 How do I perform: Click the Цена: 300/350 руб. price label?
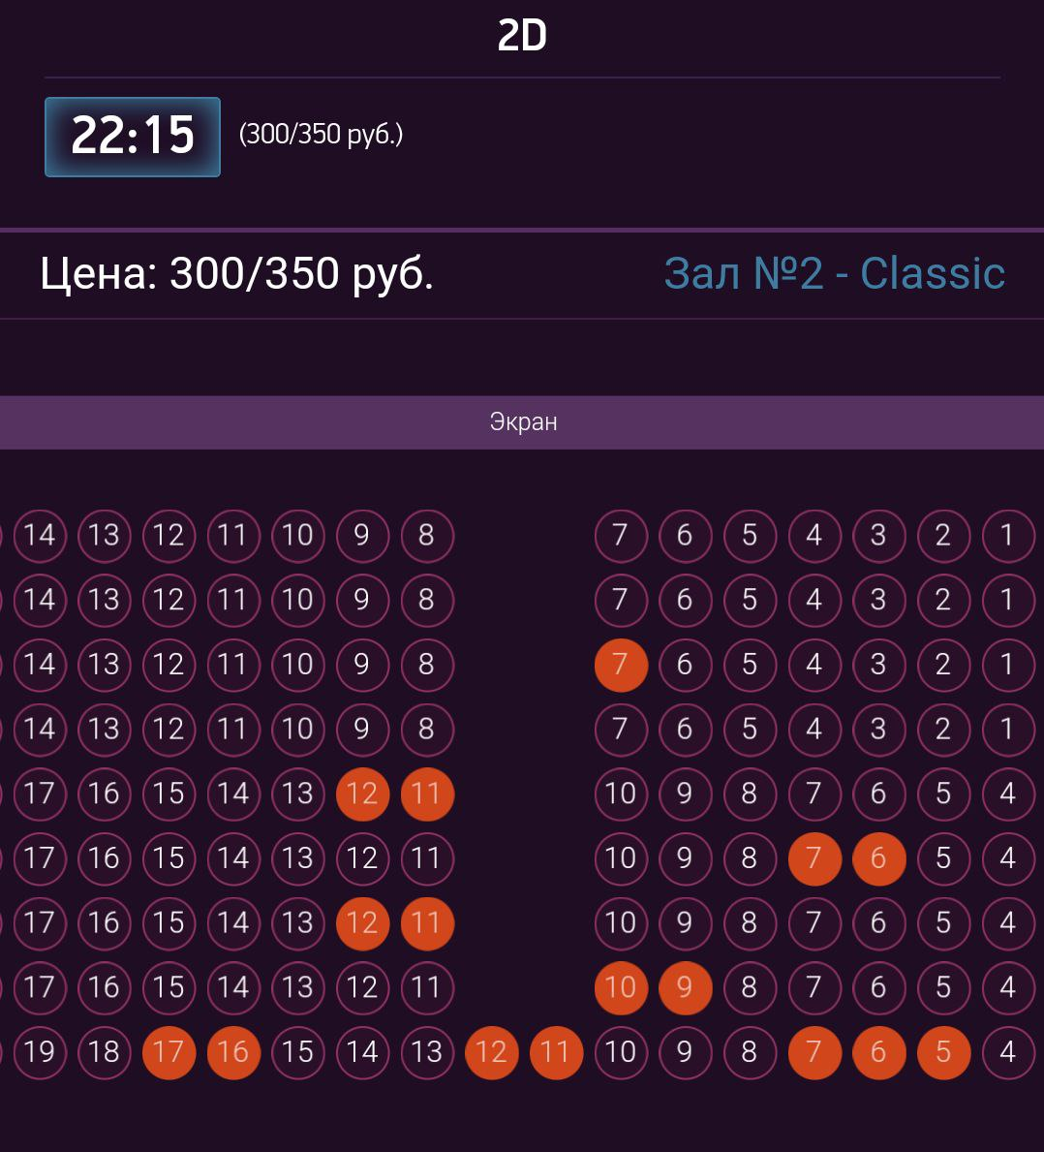(x=236, y=273)
